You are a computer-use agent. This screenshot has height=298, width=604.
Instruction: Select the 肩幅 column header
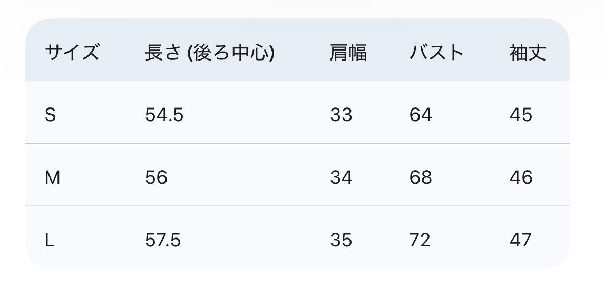coord(348,53)
